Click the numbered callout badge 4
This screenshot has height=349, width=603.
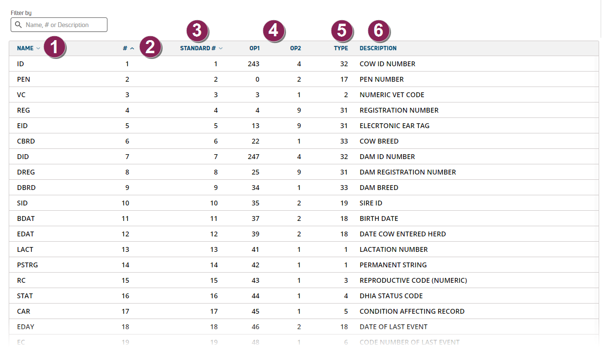[273, 30]
